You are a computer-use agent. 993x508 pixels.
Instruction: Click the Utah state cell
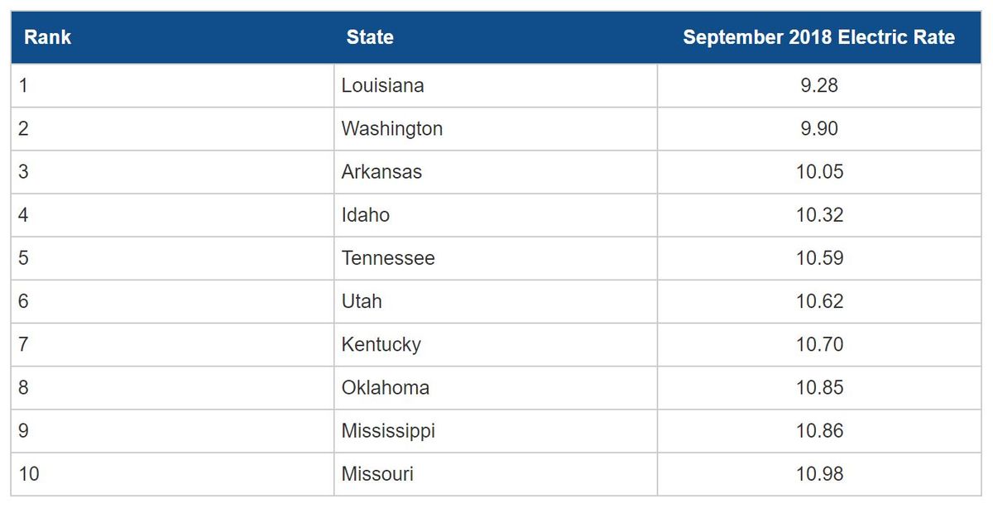tap(362, 301)
